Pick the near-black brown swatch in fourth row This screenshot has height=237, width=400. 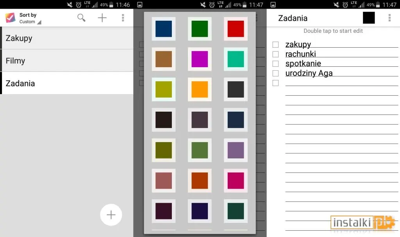(x=164, y=119)
